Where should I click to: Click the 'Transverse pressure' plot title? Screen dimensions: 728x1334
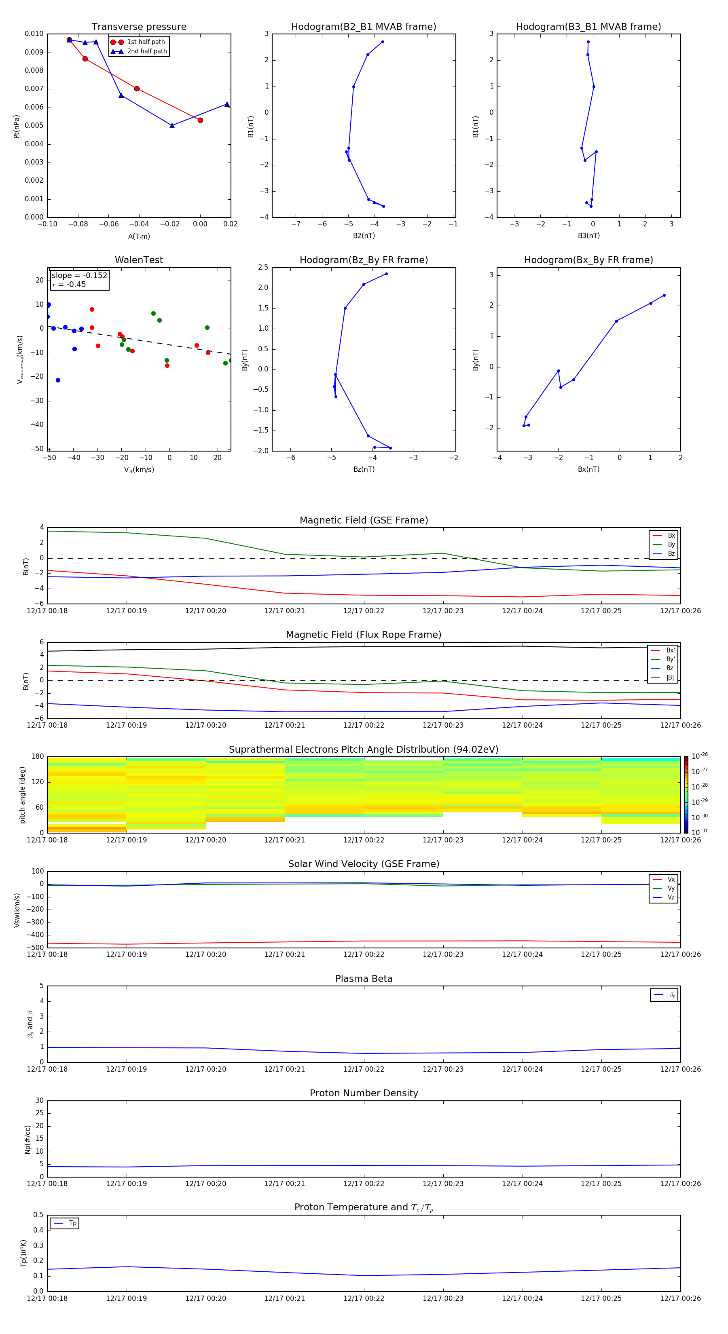point(139,27)
